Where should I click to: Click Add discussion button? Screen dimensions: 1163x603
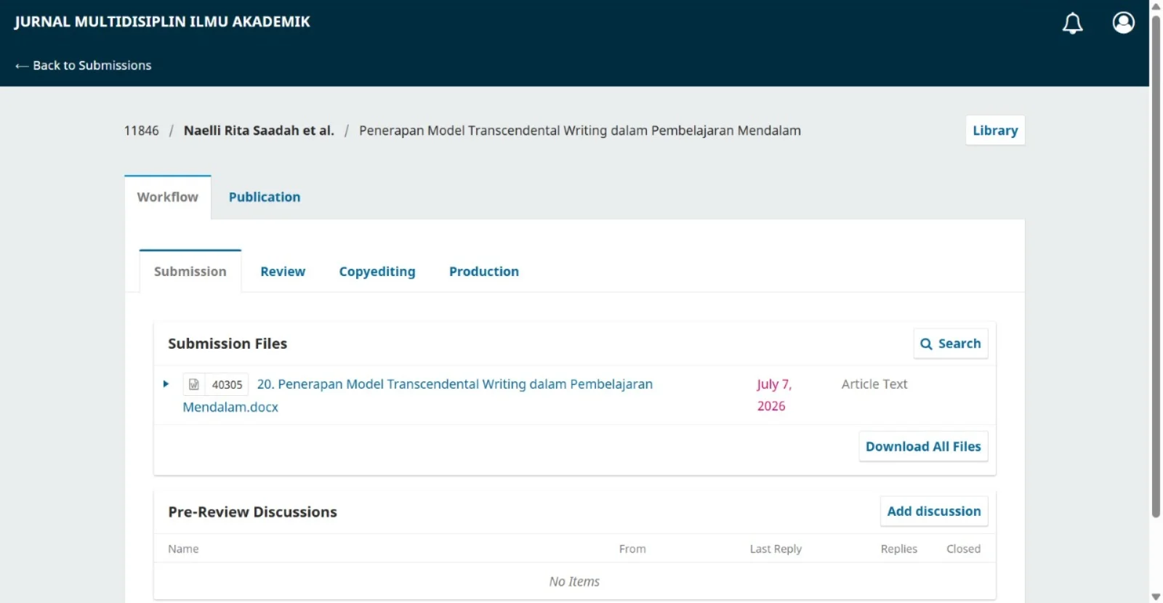tap(934, 511)
